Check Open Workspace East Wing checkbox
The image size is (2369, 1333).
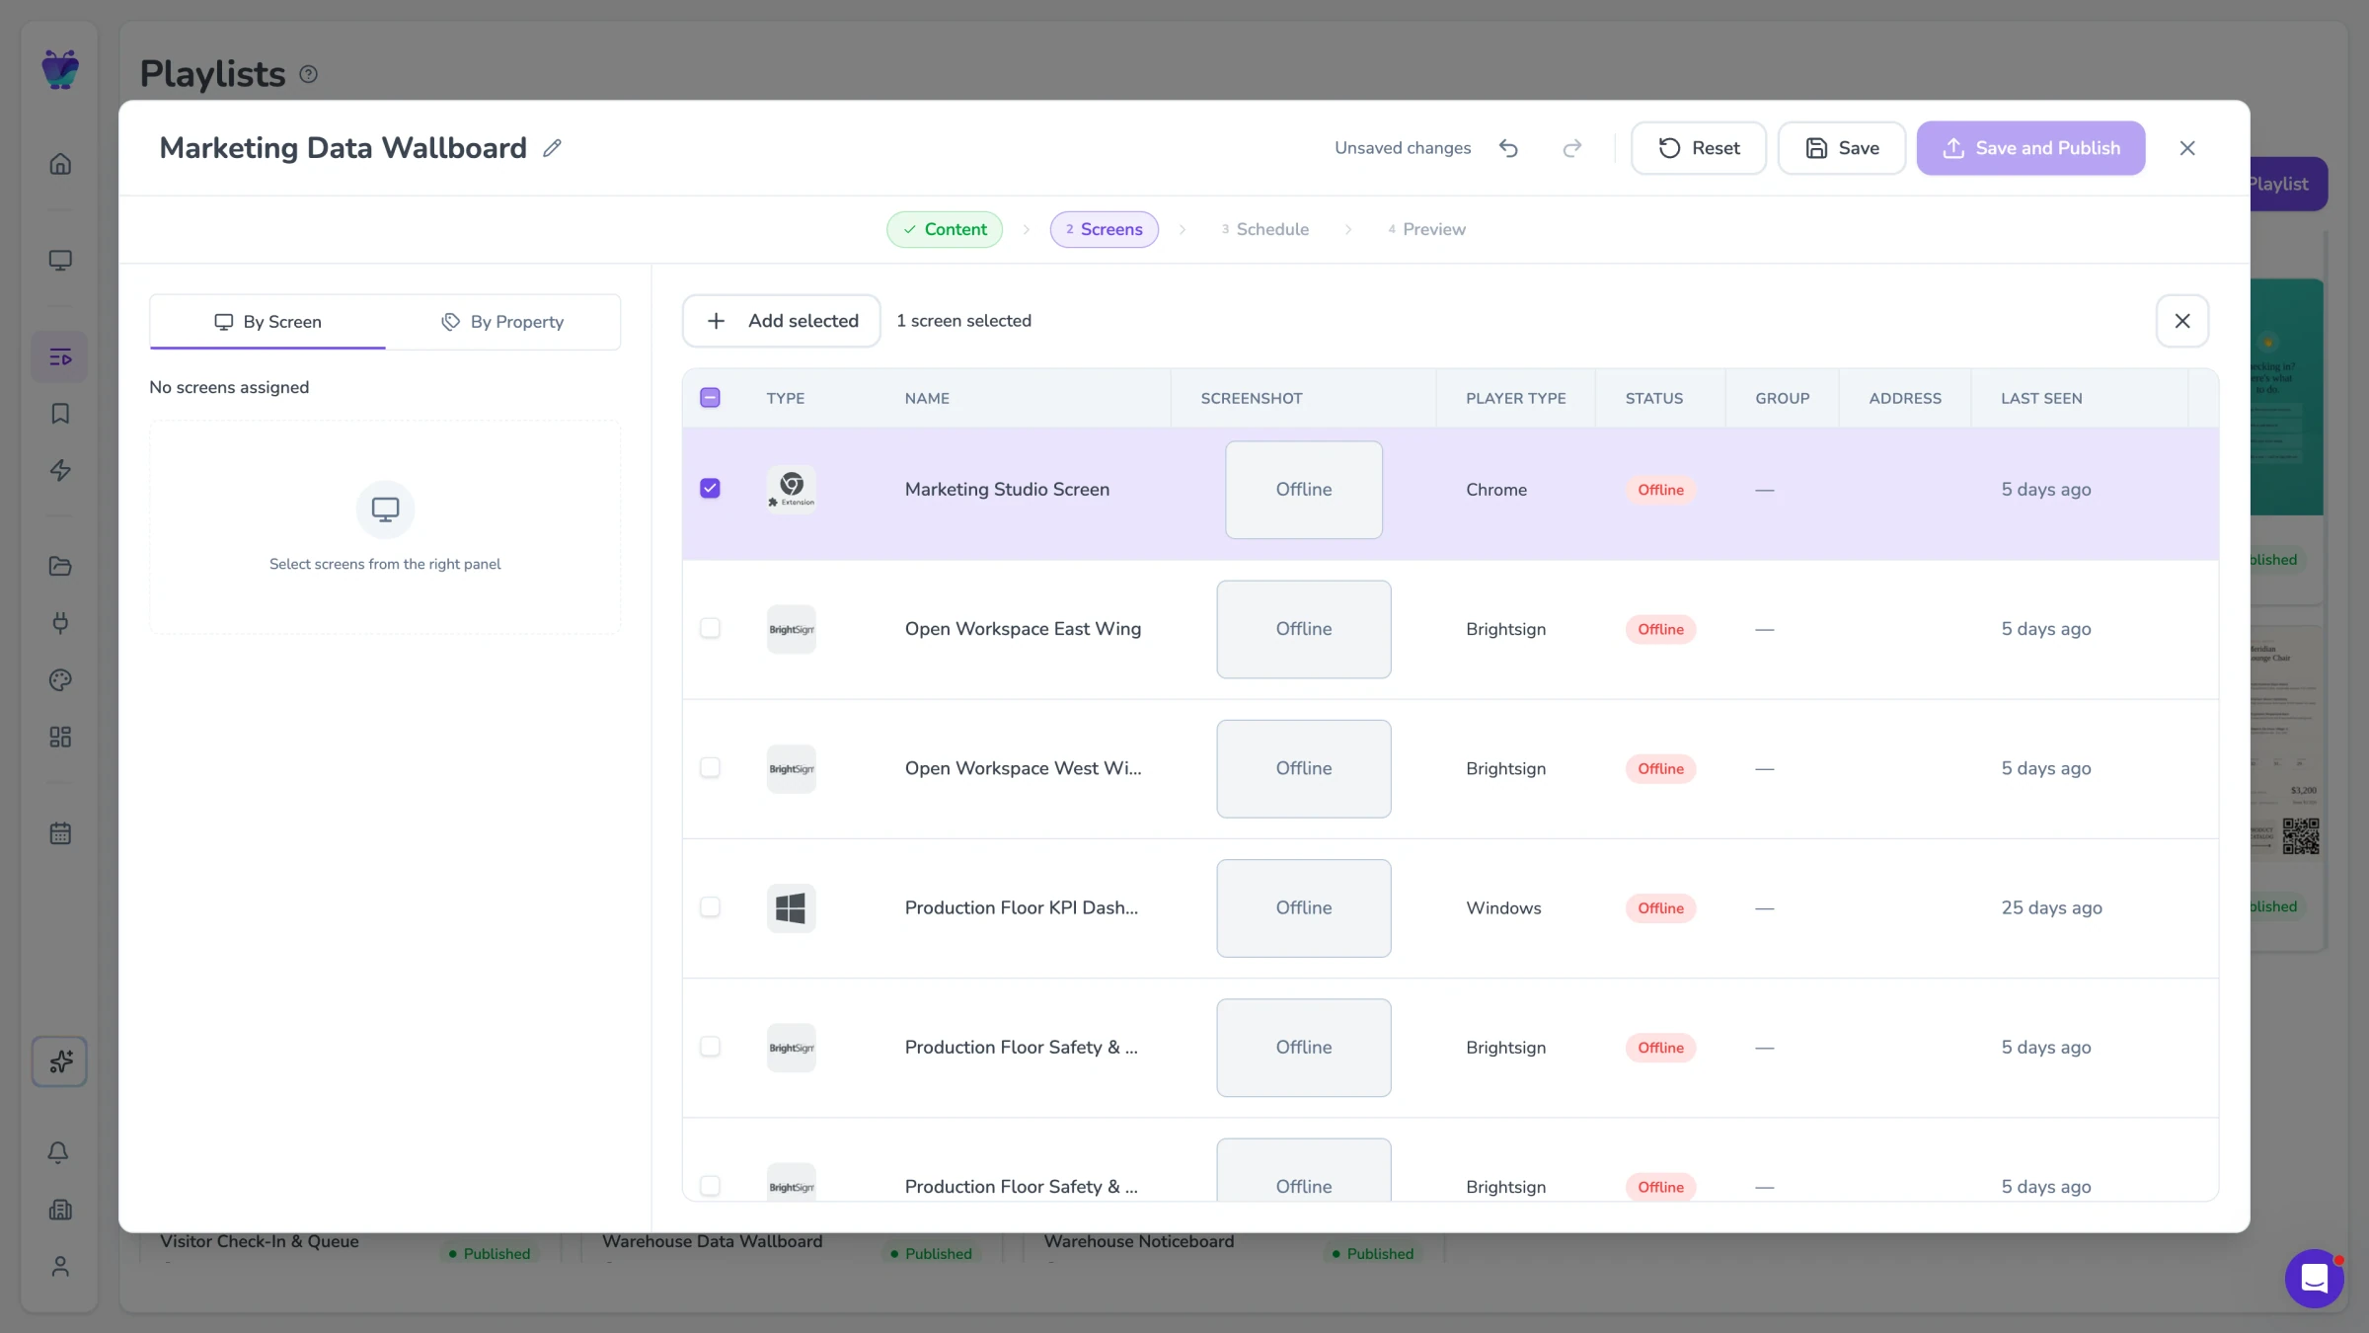click(x=710, y=628)
